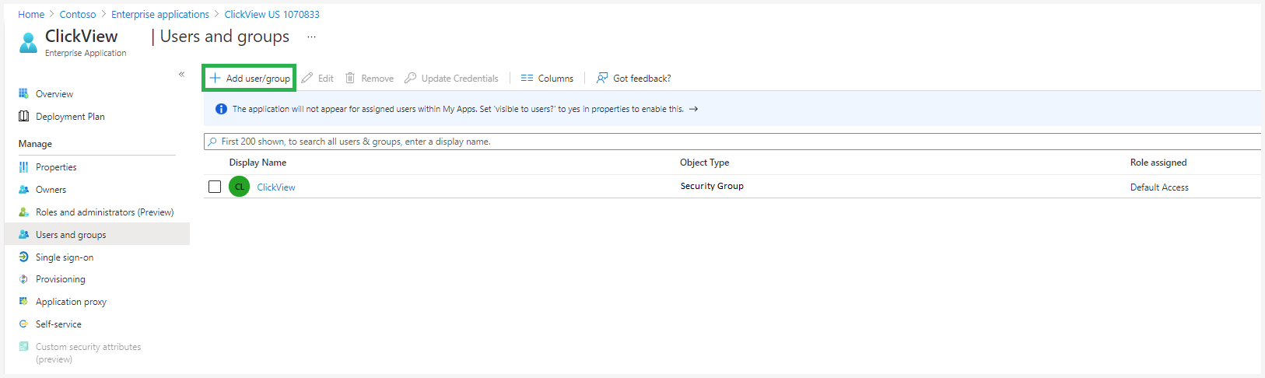
Task: Click the Manage section heading
Action: point(35,144)
